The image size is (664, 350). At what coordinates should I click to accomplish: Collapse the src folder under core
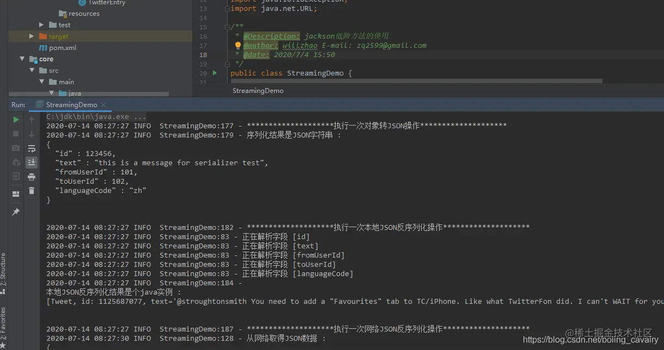pos(32,71)
